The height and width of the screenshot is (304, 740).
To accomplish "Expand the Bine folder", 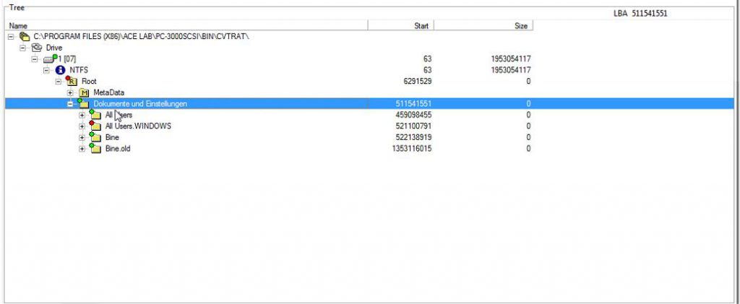I will point(82,137).
